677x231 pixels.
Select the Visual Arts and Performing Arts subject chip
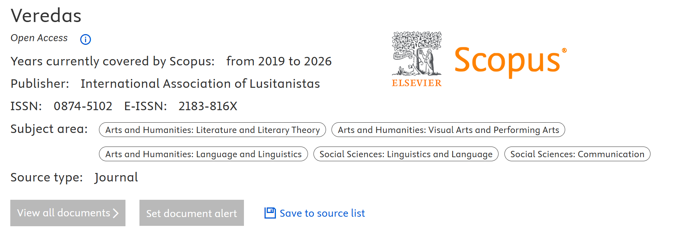coord(448,130)
